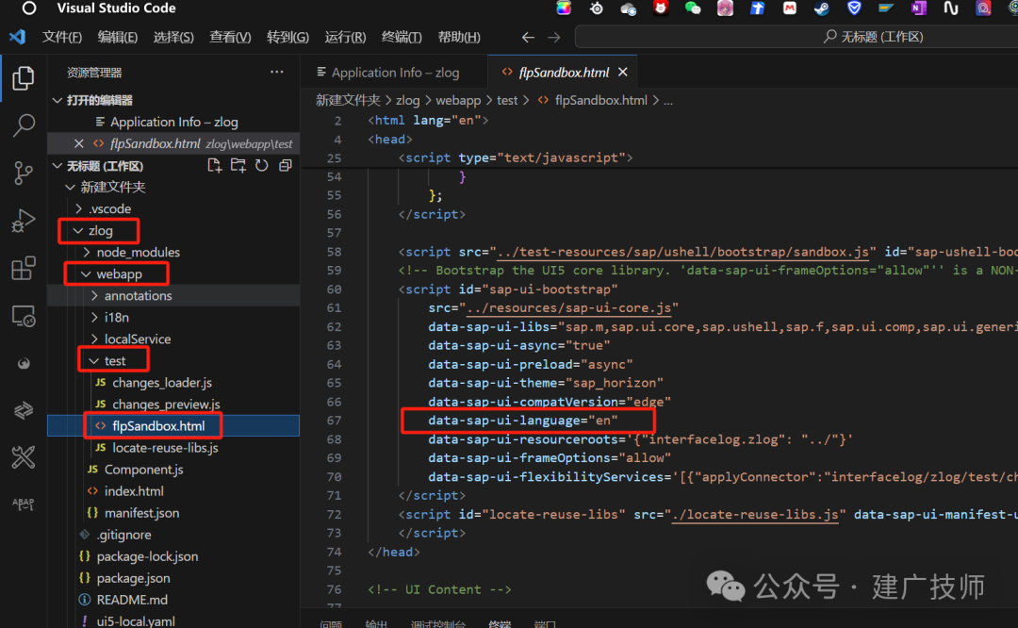Navigate forward with the right arrow
Screen dimensions: 1018x628
tap(554, 37)
